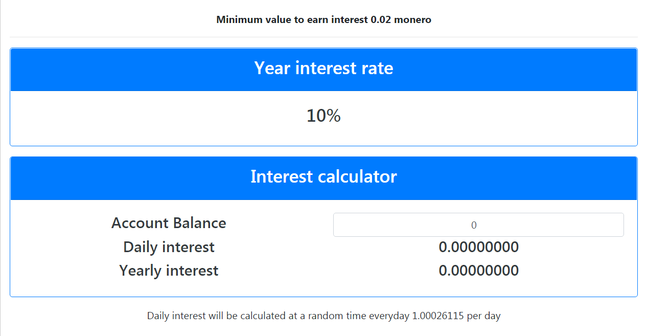Click the horizontal divider below the minimum notice

323,37
